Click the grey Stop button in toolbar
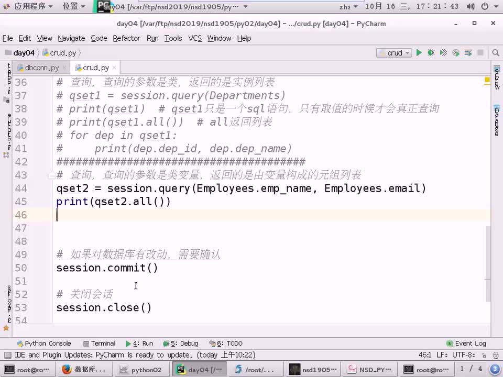This screenshot has width=503, height=377. click(480, 53)
